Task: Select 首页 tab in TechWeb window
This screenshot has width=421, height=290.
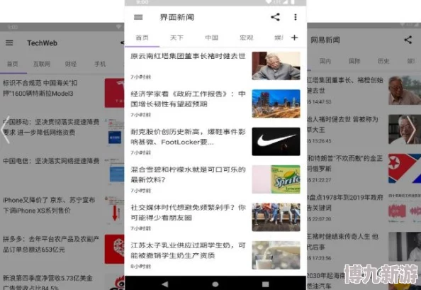Action: click(x=12, y=64)
